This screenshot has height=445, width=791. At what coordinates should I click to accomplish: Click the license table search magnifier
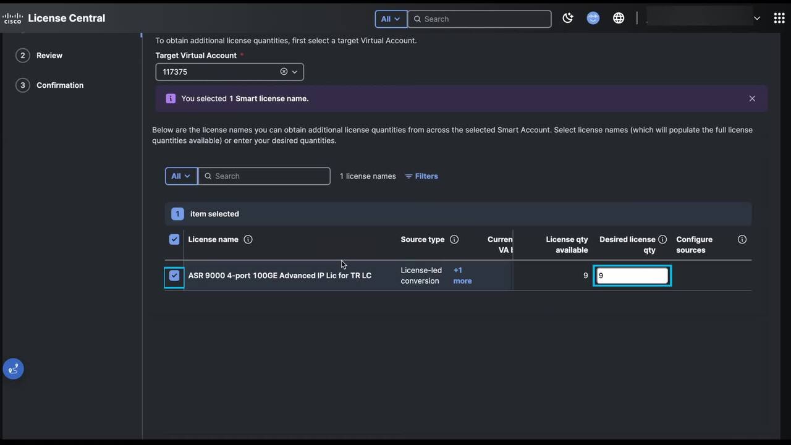(x=208, y=176)
